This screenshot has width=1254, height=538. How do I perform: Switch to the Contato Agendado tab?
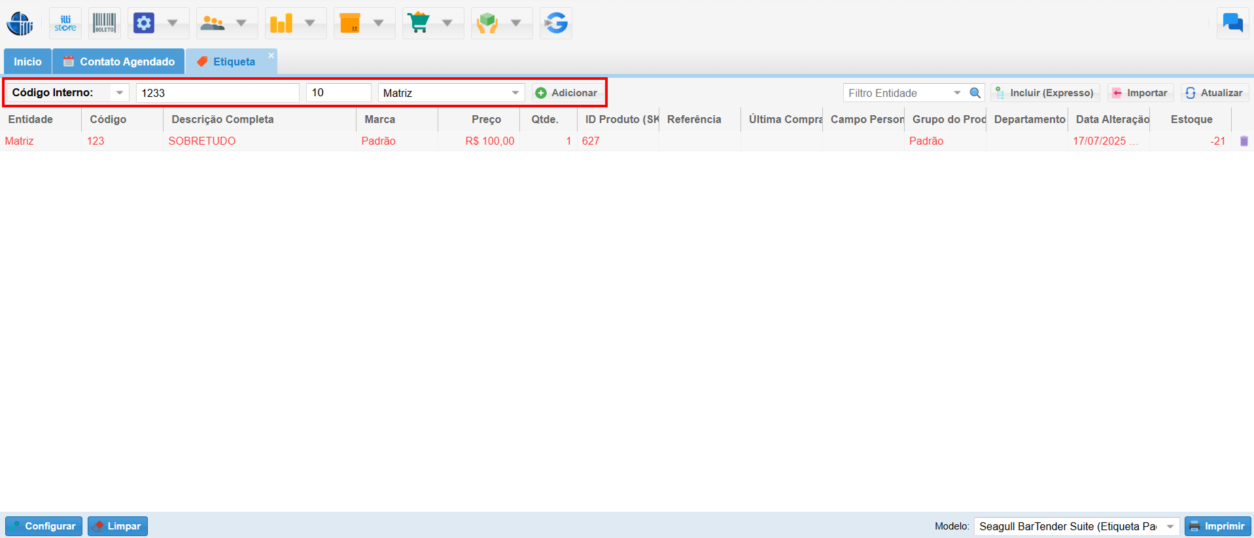click(119, 62)
